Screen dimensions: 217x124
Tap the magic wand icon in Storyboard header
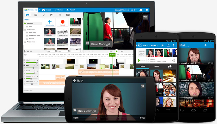162,45
